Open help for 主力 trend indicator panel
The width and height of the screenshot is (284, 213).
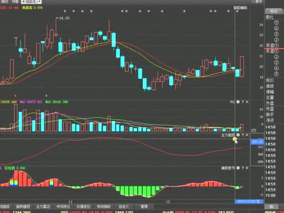243,135
